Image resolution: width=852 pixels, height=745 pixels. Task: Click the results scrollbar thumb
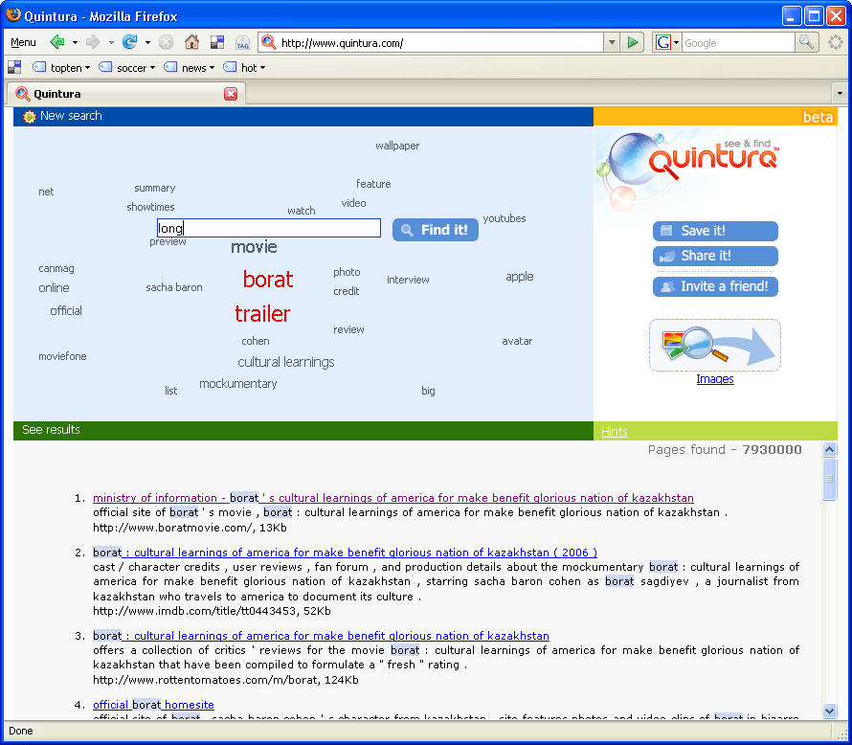click(829, 479)
